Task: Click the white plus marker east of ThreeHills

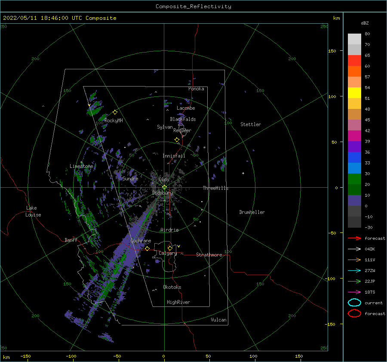Action: pos(243,173)
